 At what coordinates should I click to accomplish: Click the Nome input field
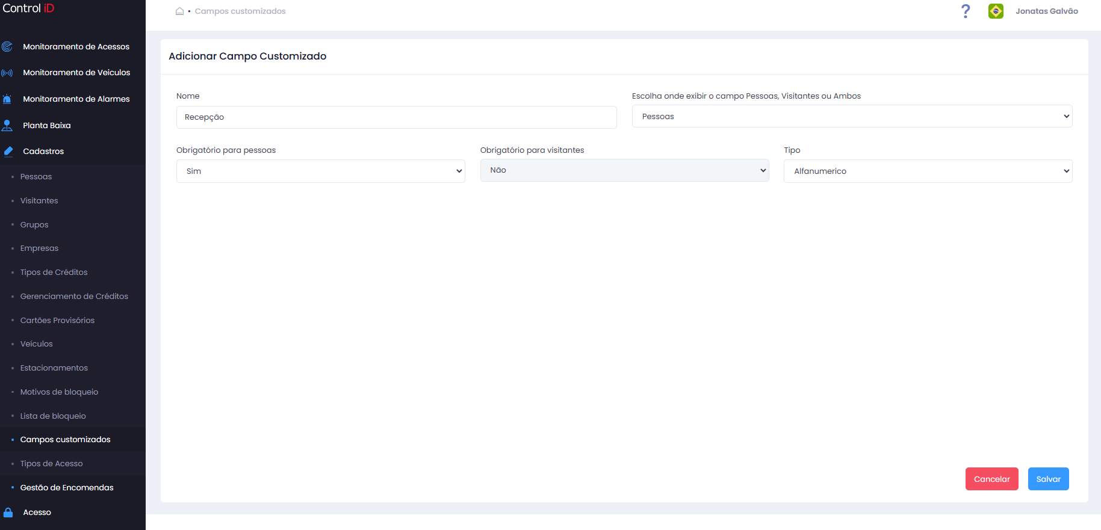click(x=396, y=117)
